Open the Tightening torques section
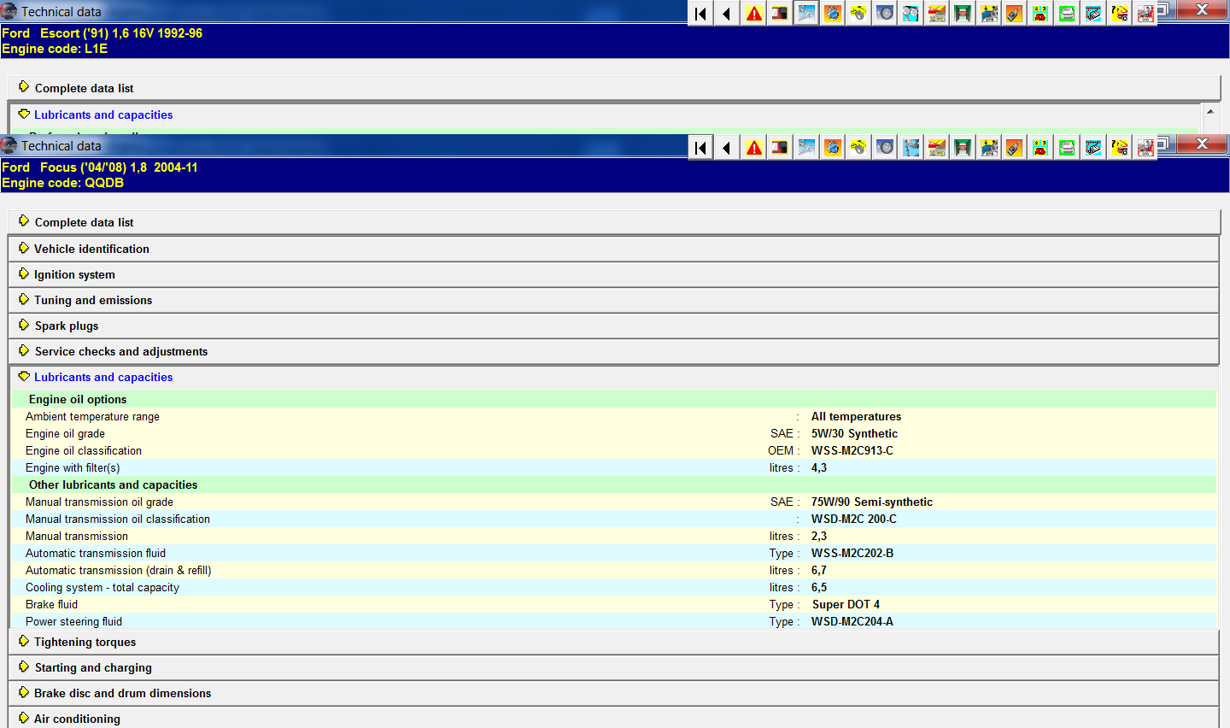This screenshot has height=728, width=1230. (x=85, y=642)
